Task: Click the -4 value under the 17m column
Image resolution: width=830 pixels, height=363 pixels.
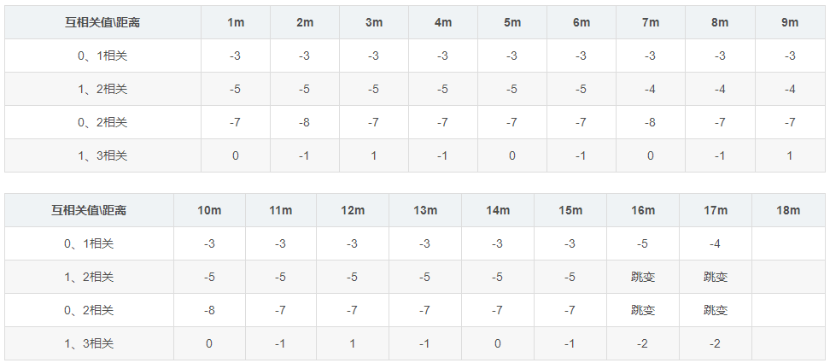Action: coord(716,243)
